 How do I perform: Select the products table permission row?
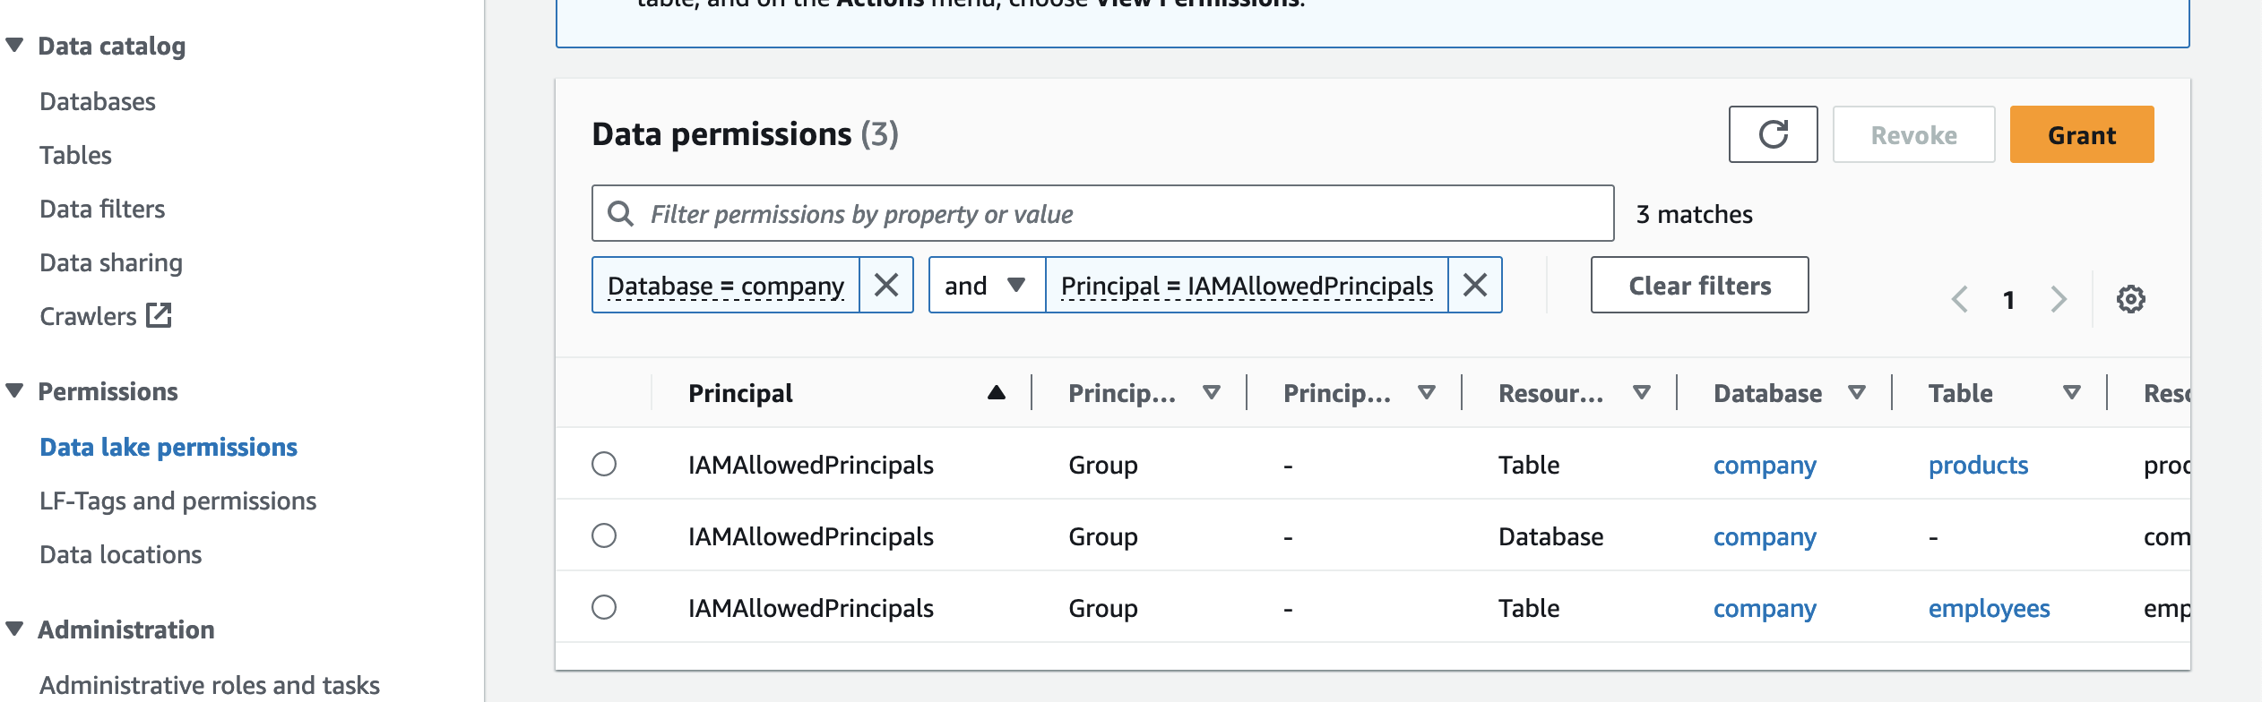(604, 465)
